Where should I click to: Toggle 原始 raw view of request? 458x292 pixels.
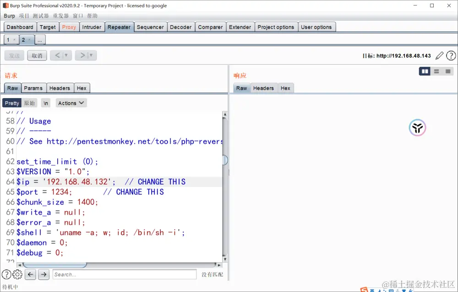click(x=29, y=103)
